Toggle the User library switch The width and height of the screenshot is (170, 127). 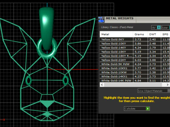click(x=166, y=28)
